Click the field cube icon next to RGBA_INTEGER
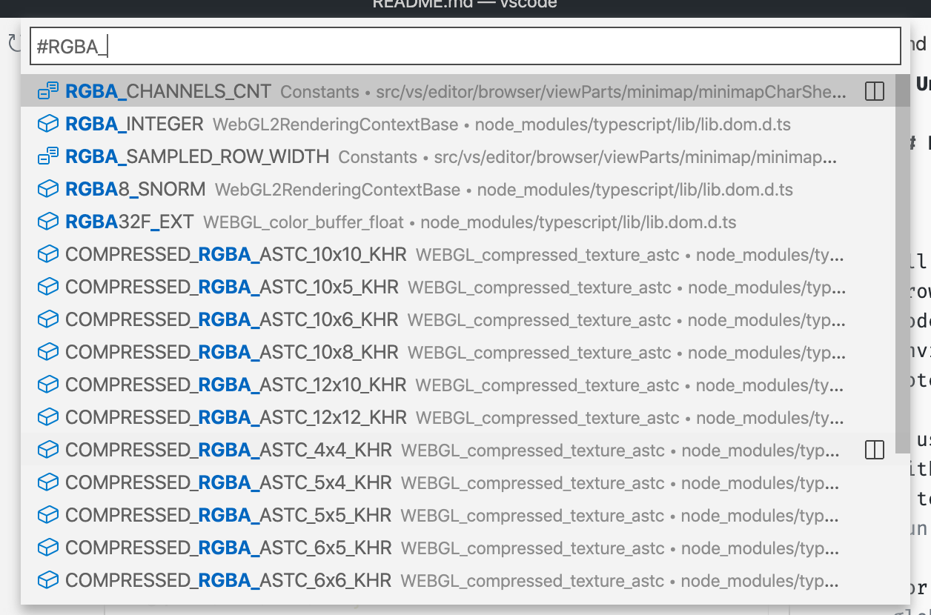This screenshot has height=615, width=931. (47, 124)
